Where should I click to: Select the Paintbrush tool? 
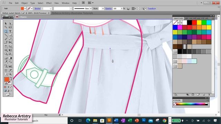pos(6,39)
